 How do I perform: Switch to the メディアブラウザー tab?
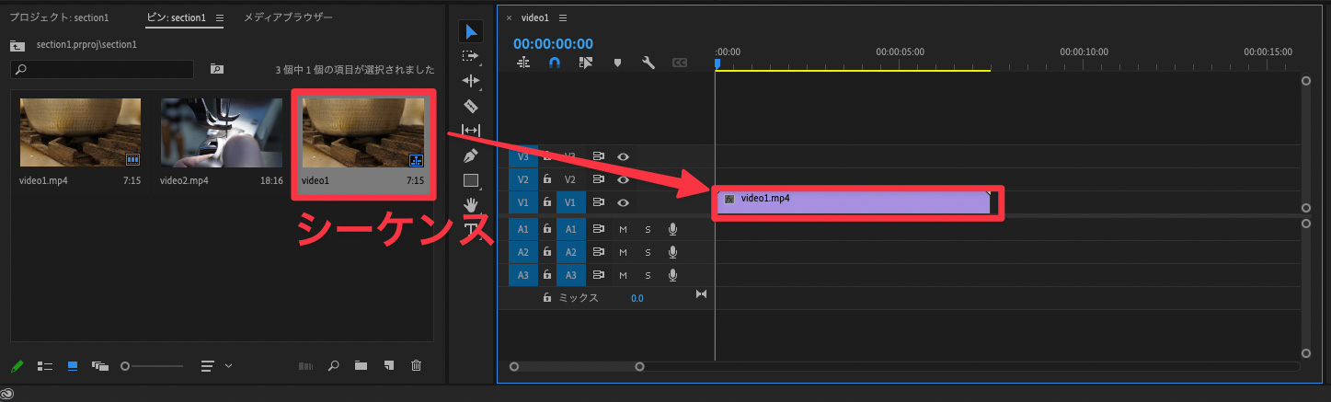point(288,17)
